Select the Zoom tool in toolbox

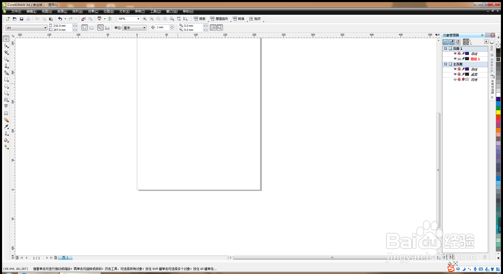coord(6,59)
